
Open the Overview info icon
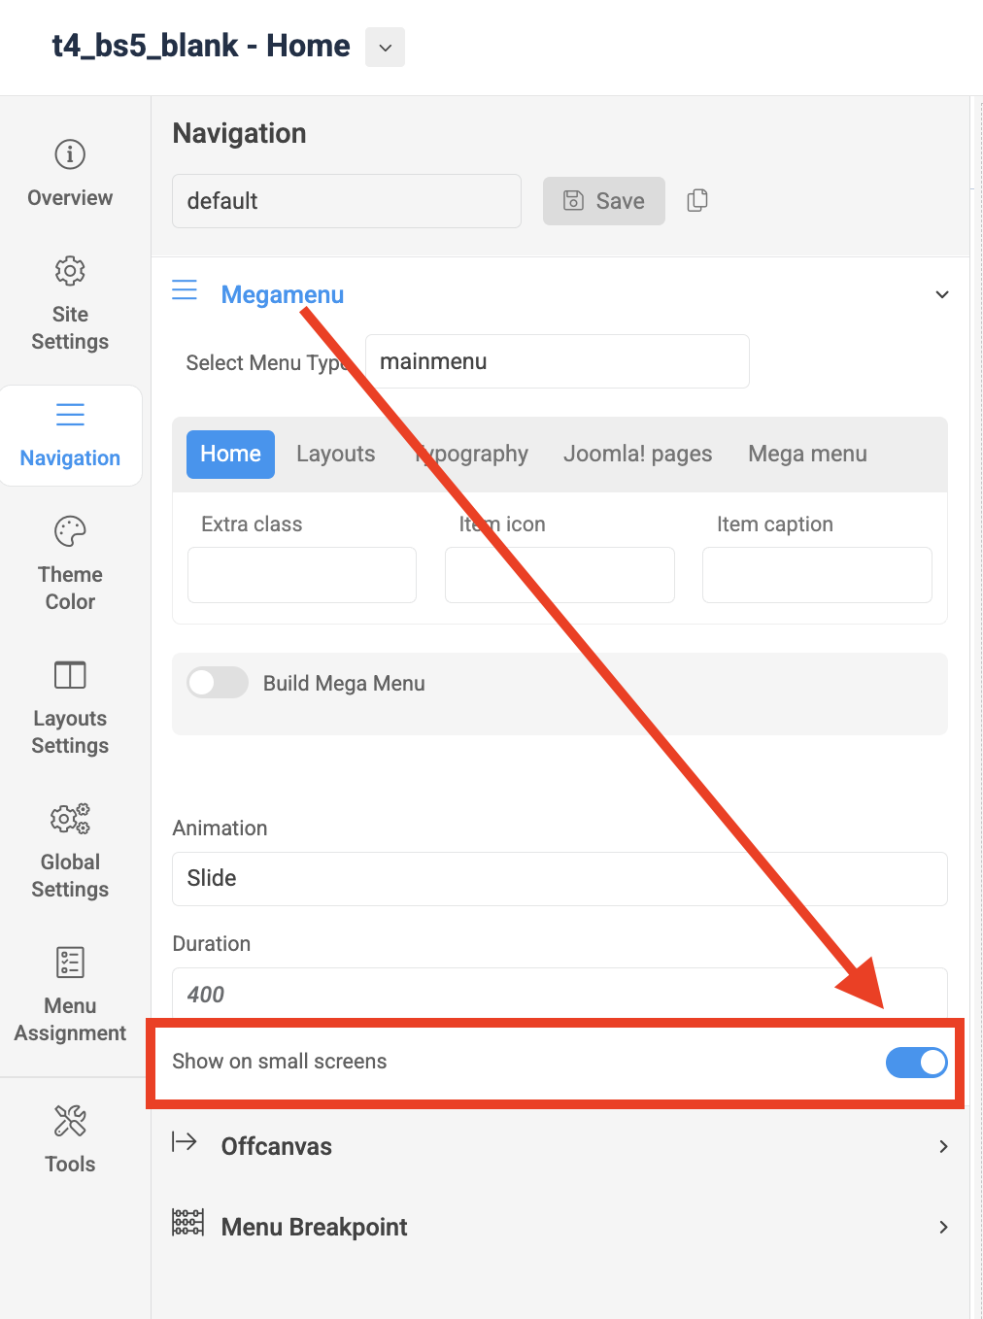70,154
